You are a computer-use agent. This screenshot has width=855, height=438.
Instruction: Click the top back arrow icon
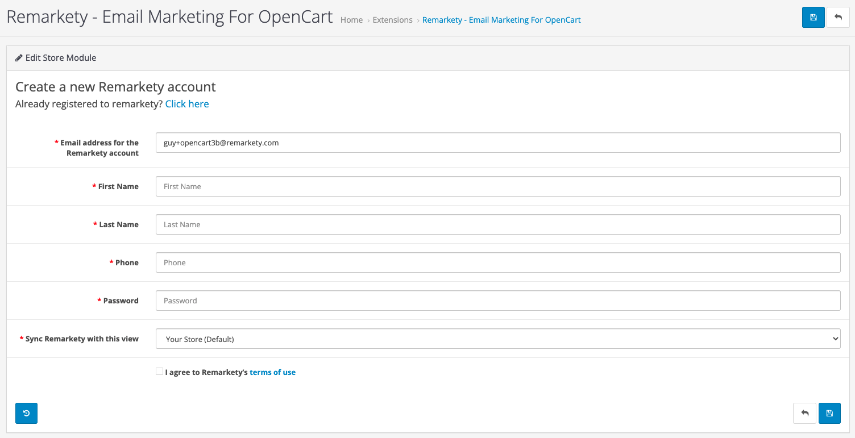click(x=838, y=17)
